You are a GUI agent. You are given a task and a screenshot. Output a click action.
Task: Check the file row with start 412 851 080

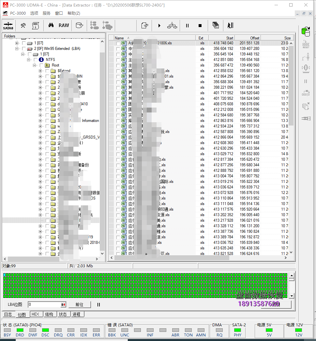(x=118, y=60)
